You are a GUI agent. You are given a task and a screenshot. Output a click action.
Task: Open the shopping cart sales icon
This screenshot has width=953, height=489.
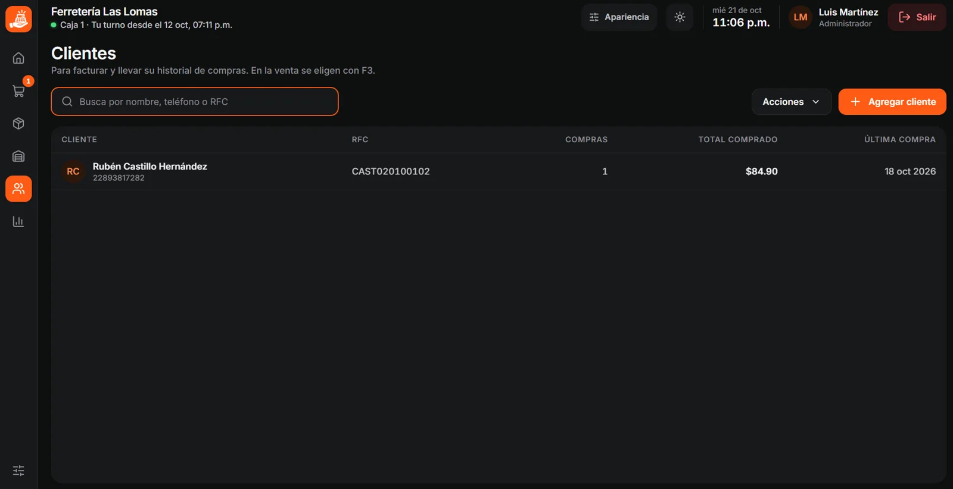coord(18,91)
